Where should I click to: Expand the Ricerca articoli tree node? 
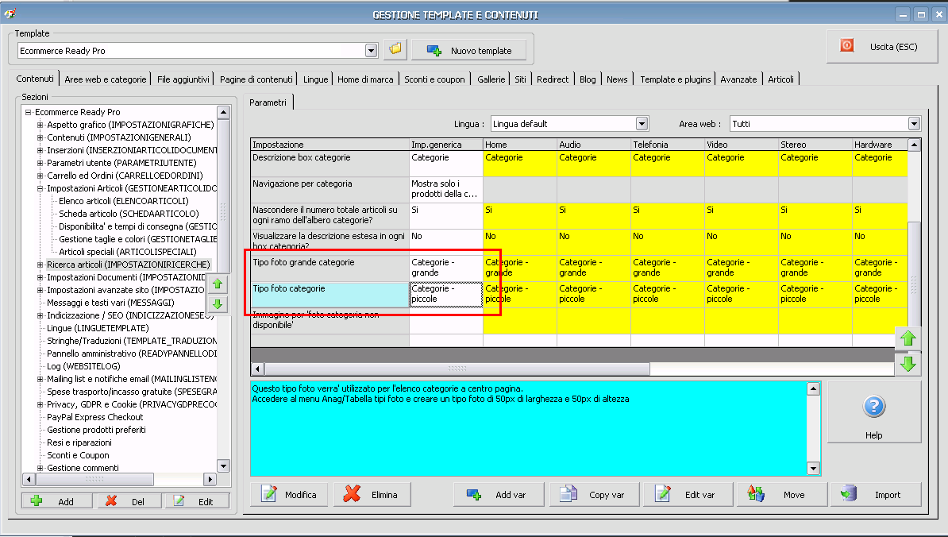click(x=40, y=265)
